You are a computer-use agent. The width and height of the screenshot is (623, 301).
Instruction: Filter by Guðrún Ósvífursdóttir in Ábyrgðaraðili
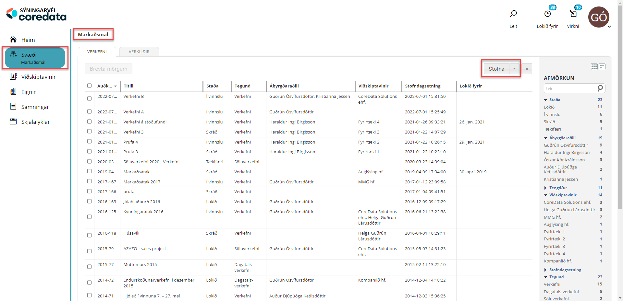coord(566,145)
